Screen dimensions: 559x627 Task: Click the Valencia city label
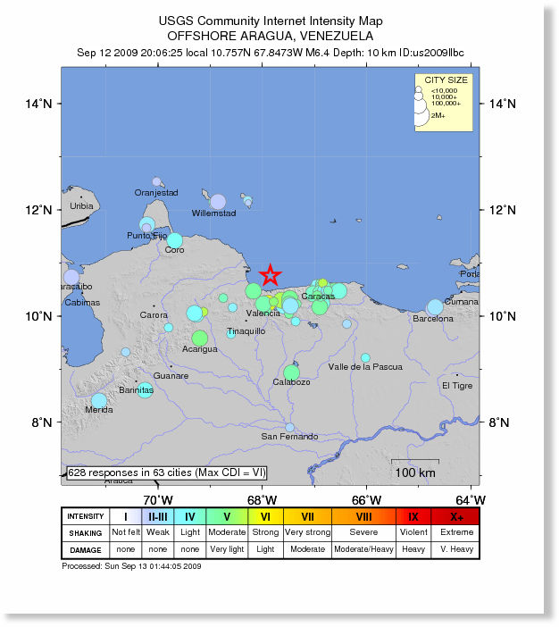263,313
